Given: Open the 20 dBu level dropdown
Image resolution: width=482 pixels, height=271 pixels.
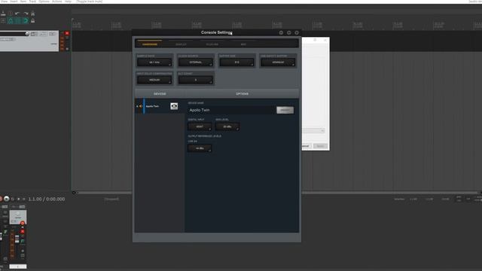Looking at the screenshot, I should (227, 126).
